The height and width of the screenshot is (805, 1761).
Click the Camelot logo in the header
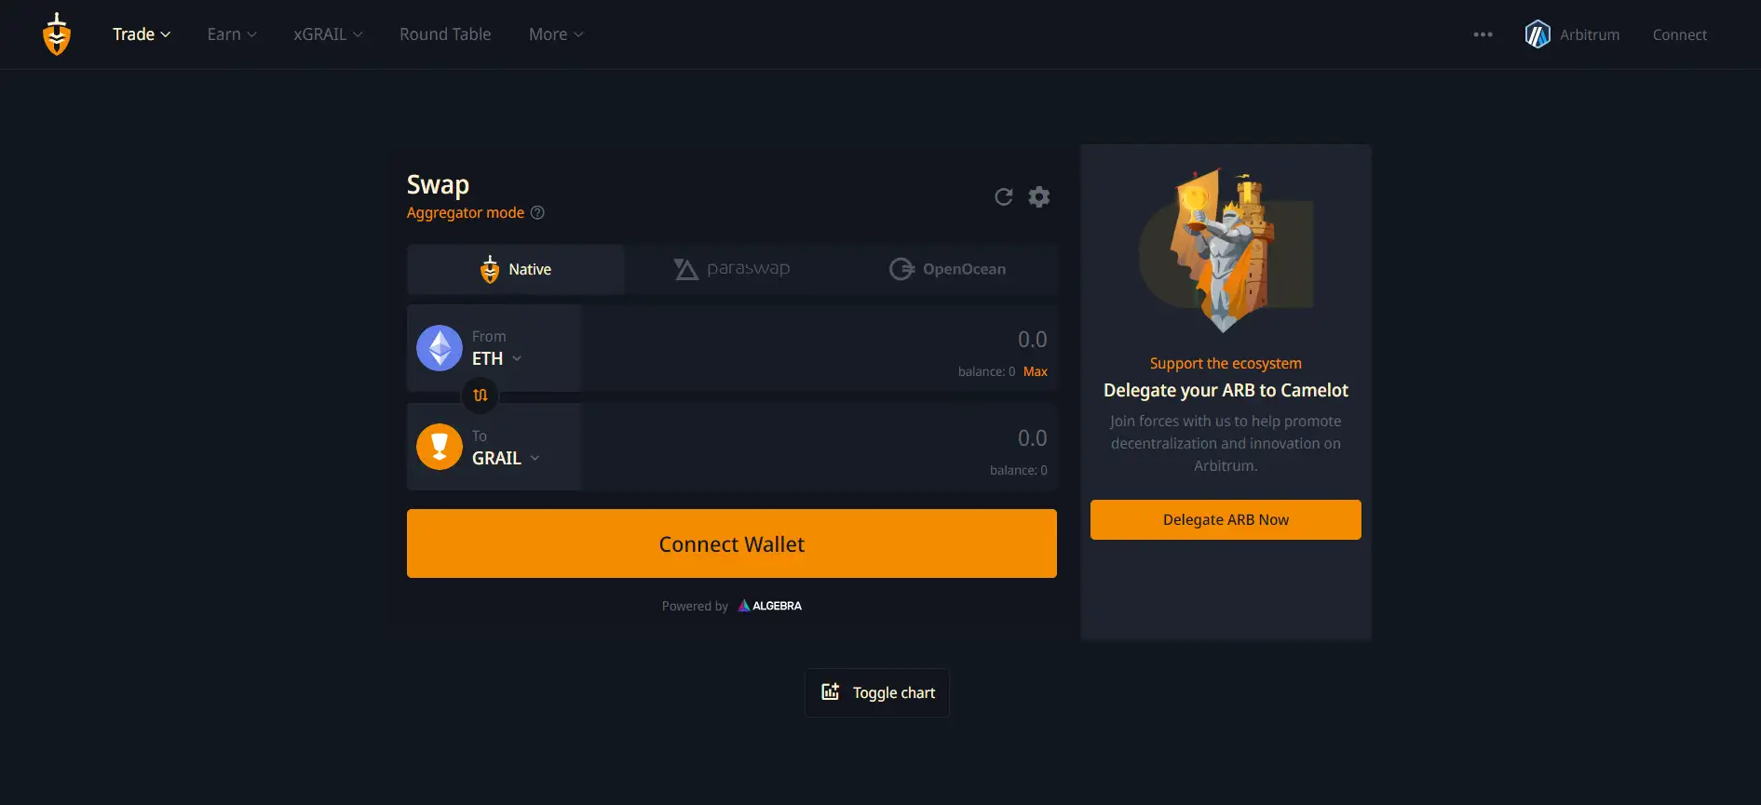(x=57, y=34)
